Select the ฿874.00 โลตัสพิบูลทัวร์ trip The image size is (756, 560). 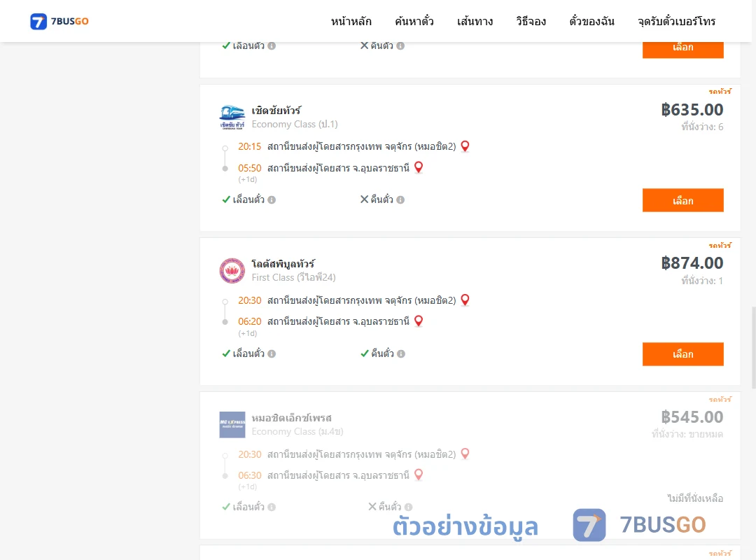[x=682, y=354]
